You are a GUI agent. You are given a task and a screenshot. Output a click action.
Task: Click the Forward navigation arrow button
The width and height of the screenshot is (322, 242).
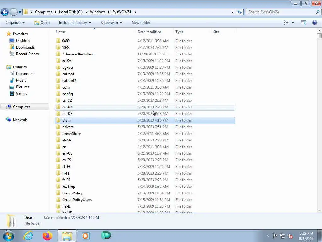(14, 12)
